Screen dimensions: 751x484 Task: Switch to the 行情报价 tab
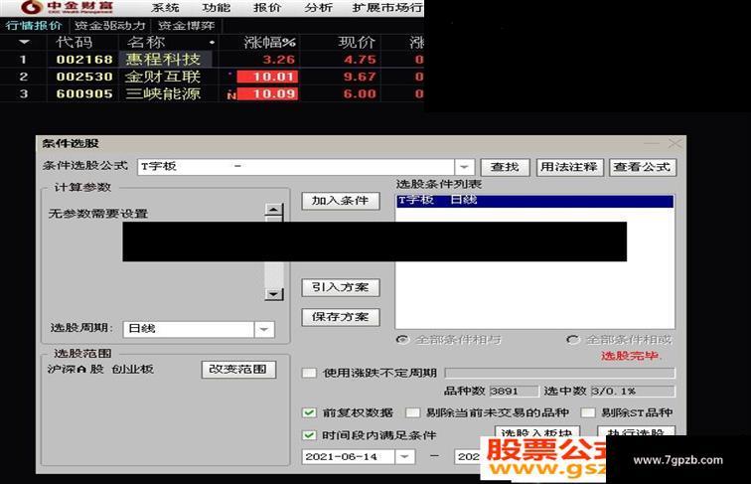34,26
